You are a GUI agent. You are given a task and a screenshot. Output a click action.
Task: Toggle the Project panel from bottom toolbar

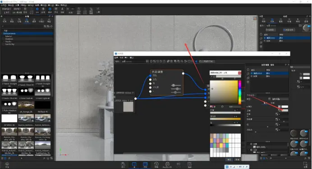[x=145, y=165]
